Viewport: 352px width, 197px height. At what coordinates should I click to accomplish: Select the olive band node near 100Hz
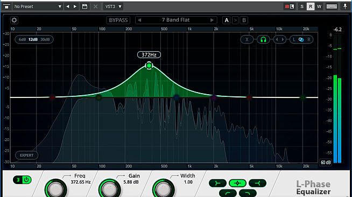click(x=98, y=97)
